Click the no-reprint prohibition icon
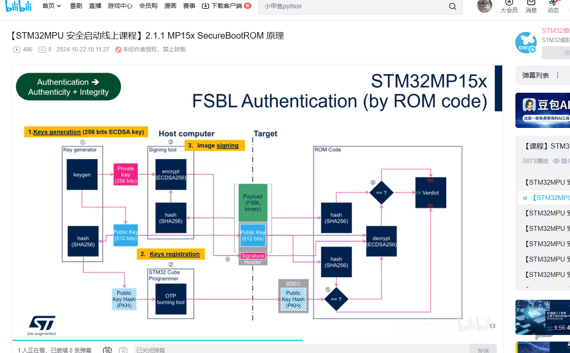This screenshot has height=353, width=570. tap(118, 50)
